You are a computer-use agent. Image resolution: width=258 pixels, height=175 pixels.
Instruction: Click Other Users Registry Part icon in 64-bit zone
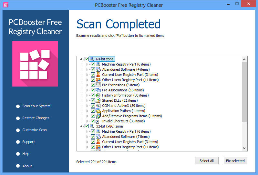(x=98, y=80)
